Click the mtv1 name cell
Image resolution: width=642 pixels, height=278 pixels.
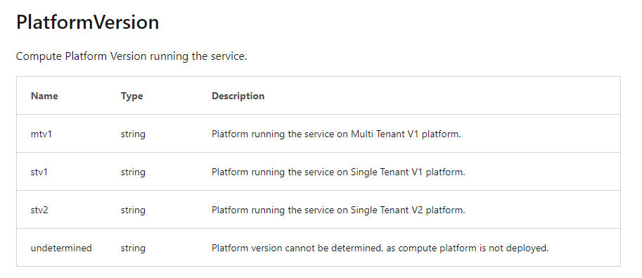coord(41,134)
